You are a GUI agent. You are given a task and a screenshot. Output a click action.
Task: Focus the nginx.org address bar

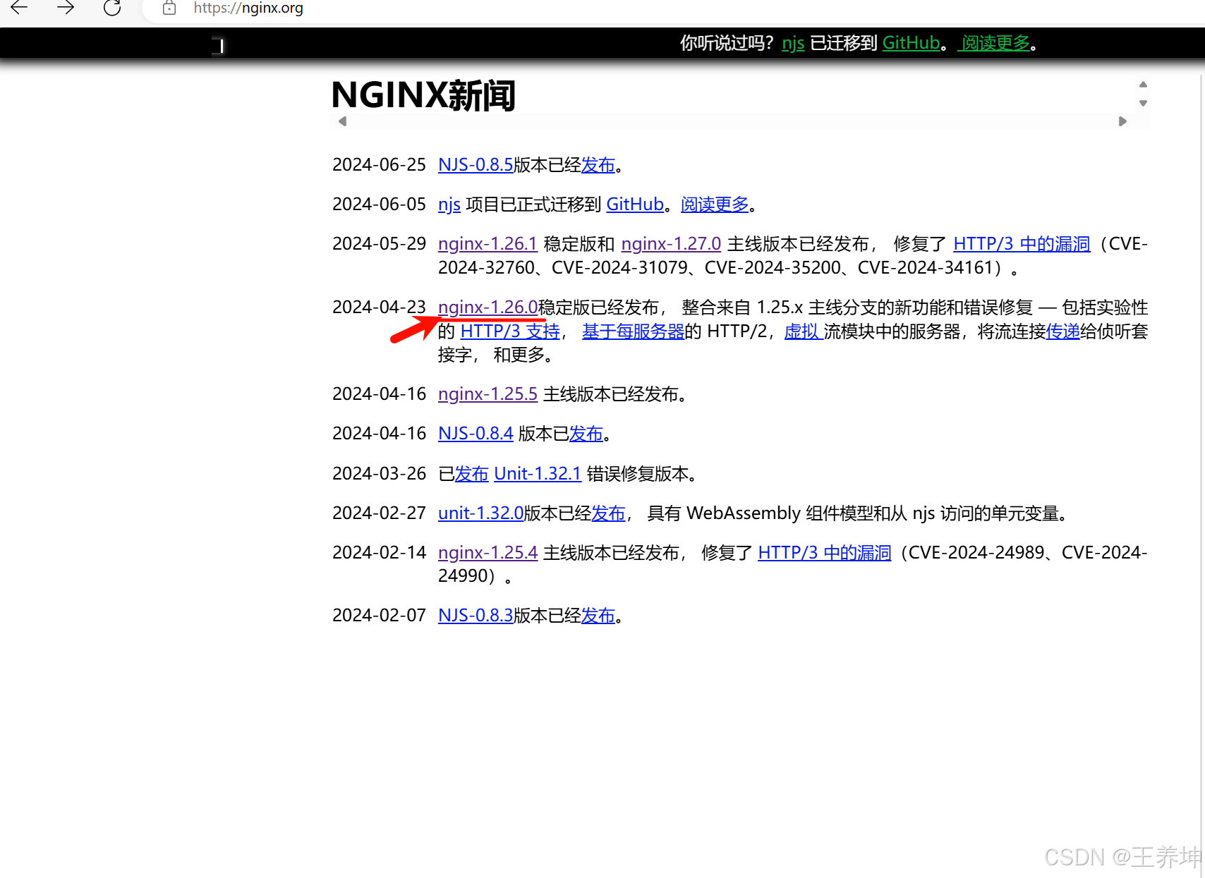click(x=248, y=8)
